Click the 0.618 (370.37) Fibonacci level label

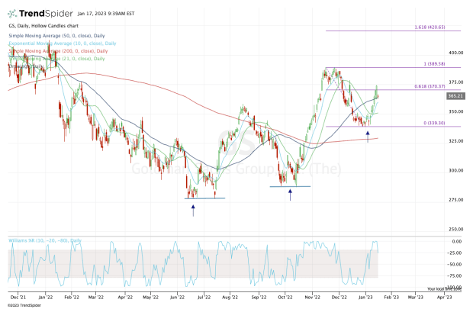tap(426, 87)
